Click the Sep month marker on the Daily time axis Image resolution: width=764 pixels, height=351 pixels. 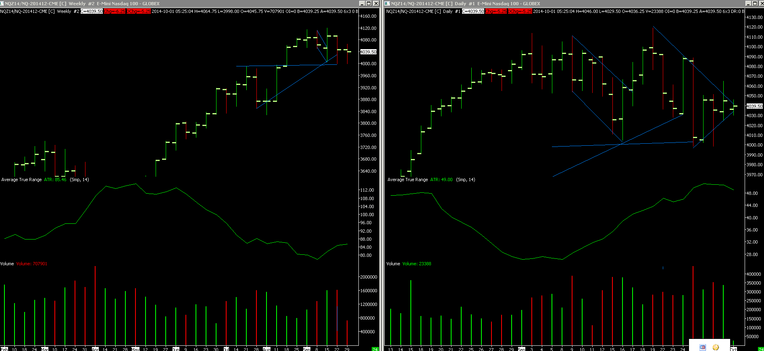coord(521,349)
